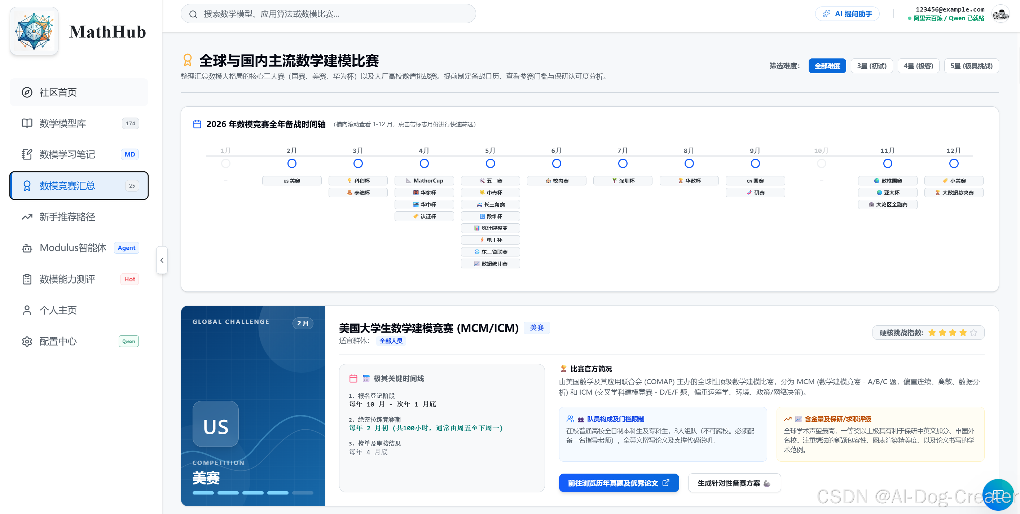Viewport: 1020px width, 514px height.
Task: Open 数模竞赛汇总 in the sidebar
Action: (79, 186)
